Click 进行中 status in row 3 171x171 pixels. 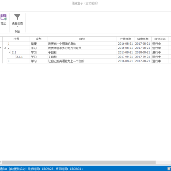coord(160,61)
